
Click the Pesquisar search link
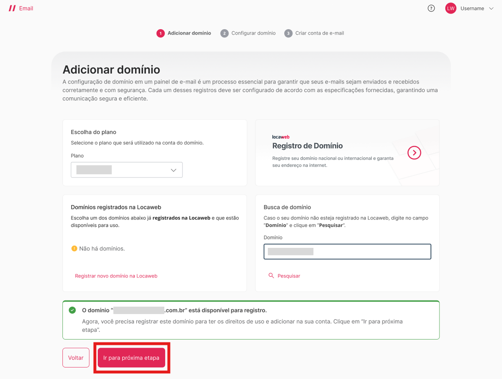pyautogui.click(x=289, y=276)
